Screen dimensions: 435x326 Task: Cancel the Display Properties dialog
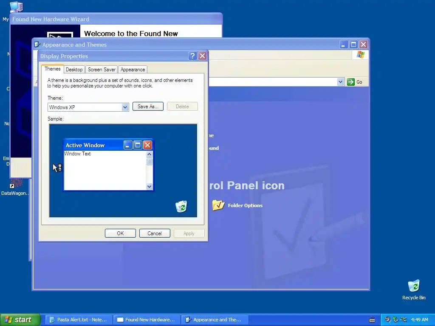pos(155,233)
